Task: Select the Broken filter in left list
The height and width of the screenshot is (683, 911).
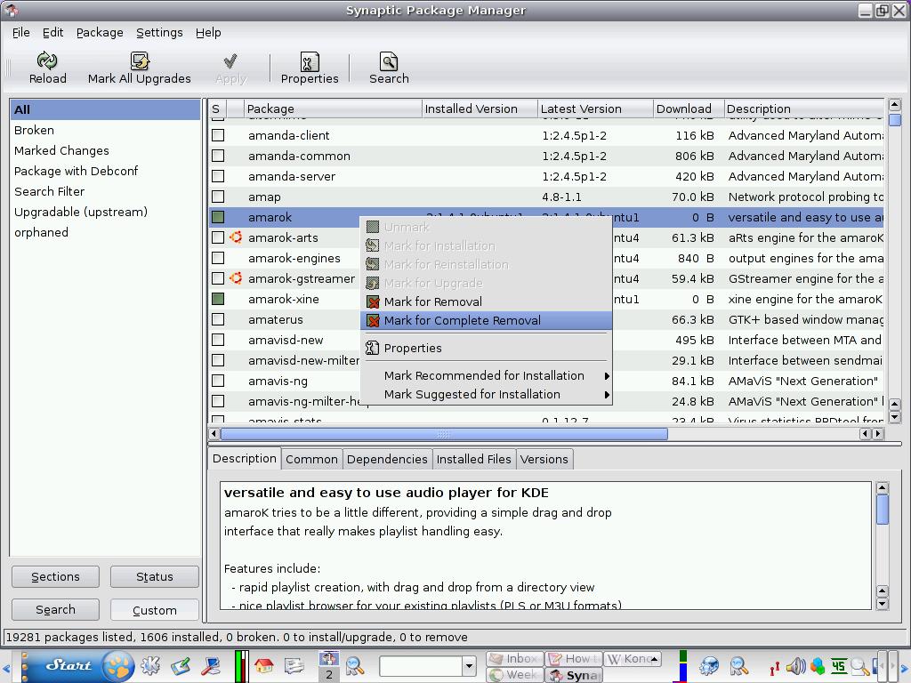Action: [x=105, y=130]
